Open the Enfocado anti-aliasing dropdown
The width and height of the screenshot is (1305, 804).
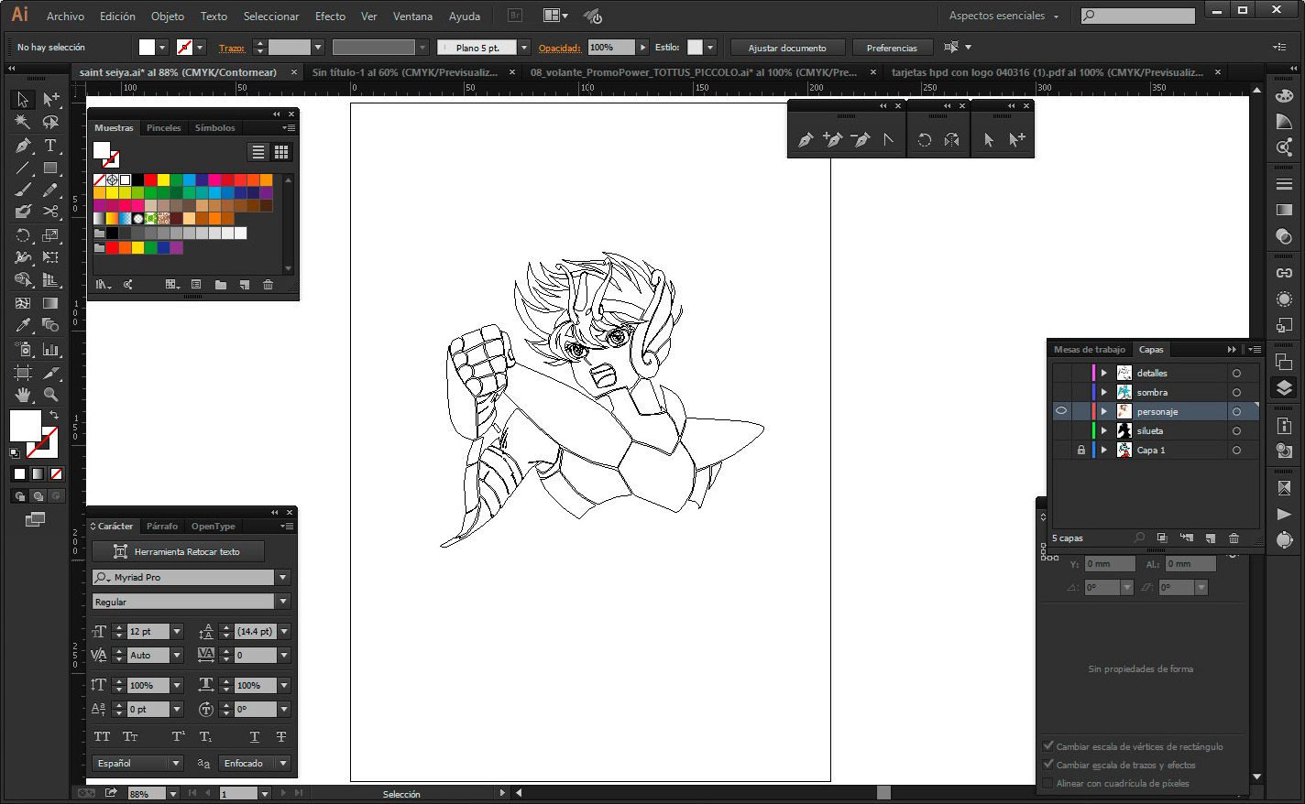click(283, 763)
